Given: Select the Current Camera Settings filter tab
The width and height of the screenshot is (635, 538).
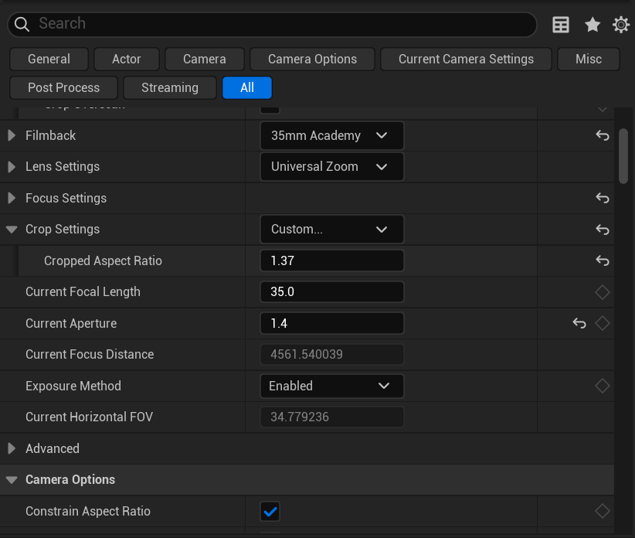Looking at the screenshot, I should [466, 60].
